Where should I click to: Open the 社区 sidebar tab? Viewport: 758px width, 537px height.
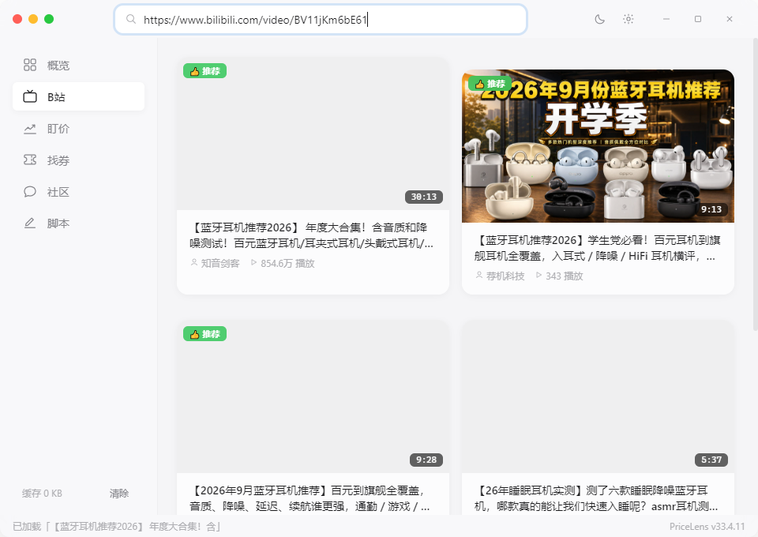[x=78, y=192]
